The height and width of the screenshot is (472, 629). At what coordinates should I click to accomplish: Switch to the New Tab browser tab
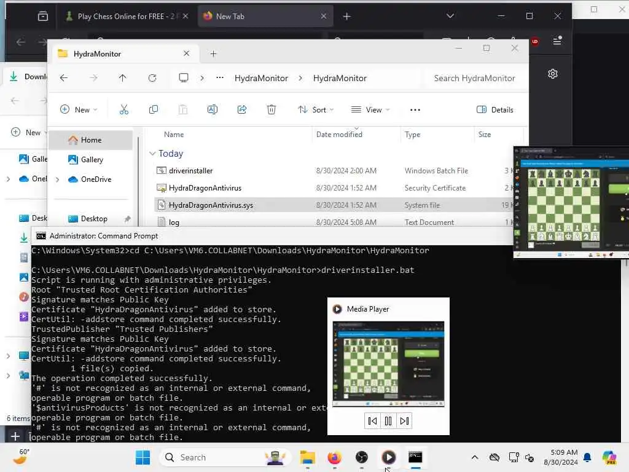pyautogui.click(x=265, y=17)
